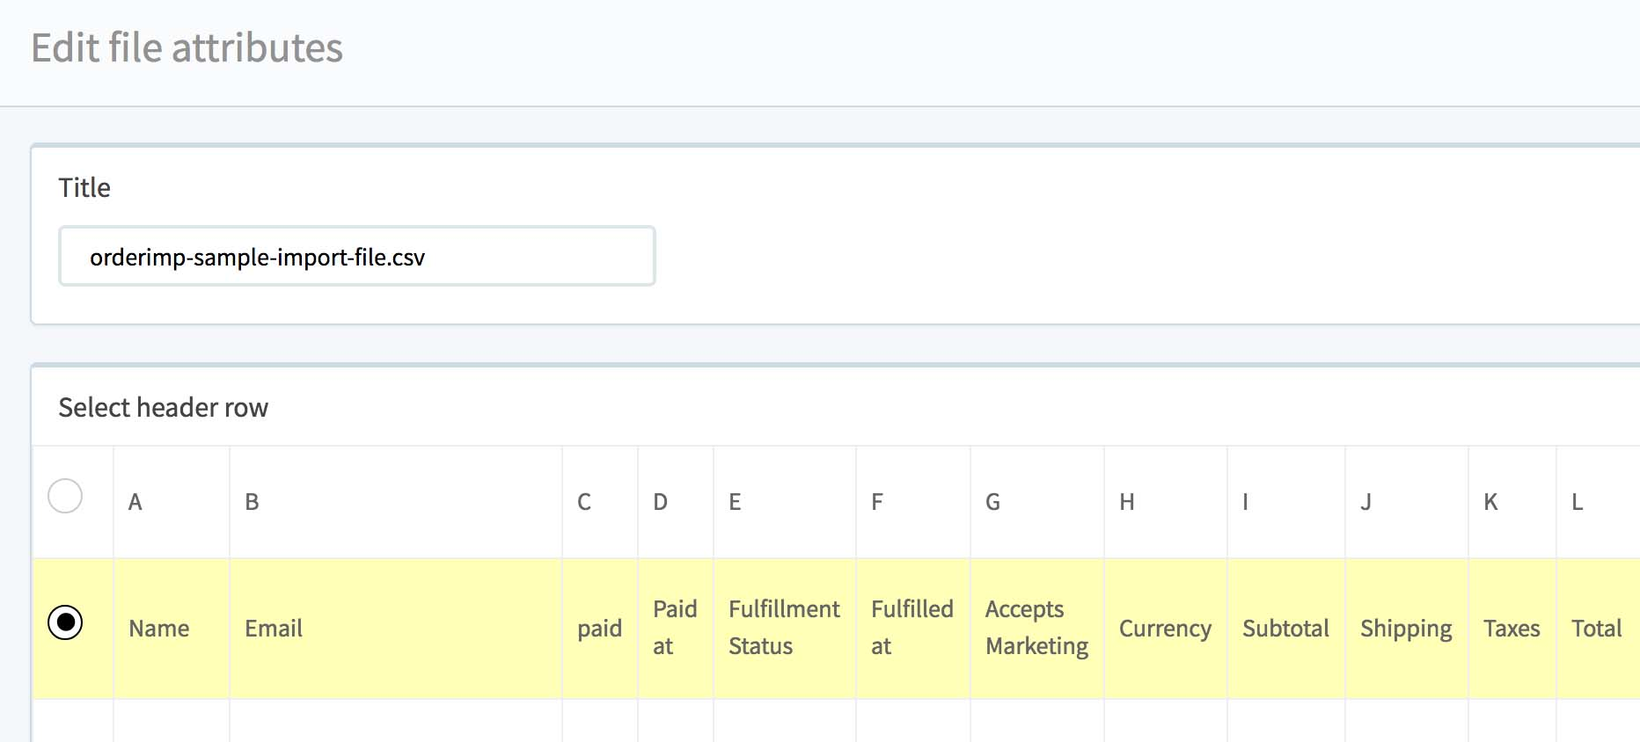Click the 'Title' label
1640x742 pixels.
coord(84,188)
